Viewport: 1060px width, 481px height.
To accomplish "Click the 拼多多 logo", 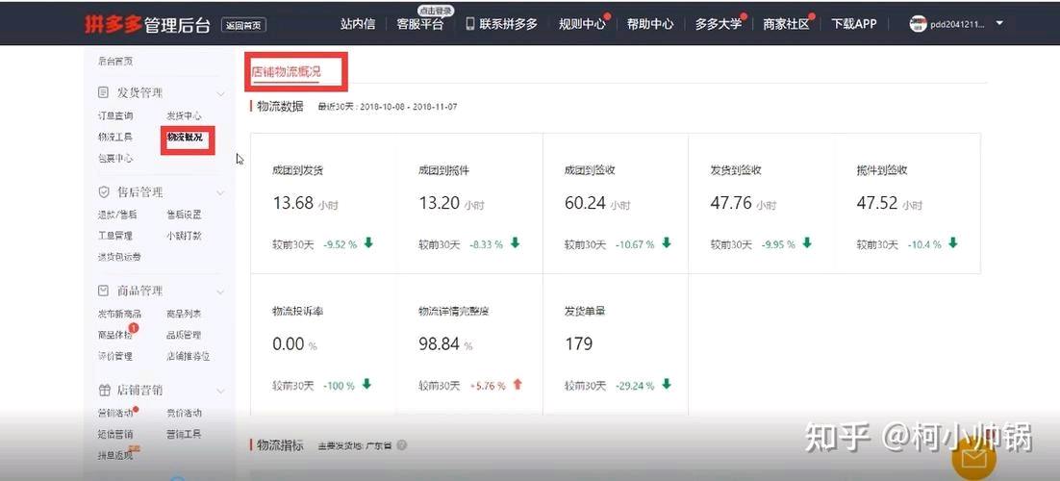I will 113,24.
